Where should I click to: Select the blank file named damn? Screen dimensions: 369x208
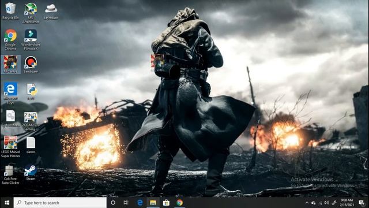(x=31, y=145)
